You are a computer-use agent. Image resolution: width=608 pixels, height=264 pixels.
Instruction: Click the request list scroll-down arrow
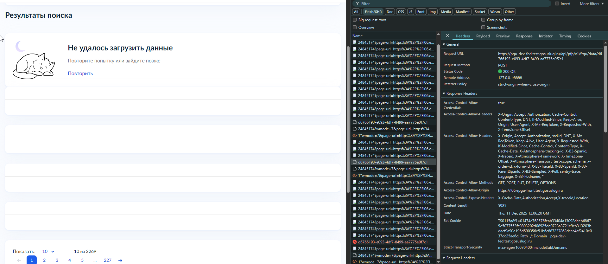click(438, 262)
